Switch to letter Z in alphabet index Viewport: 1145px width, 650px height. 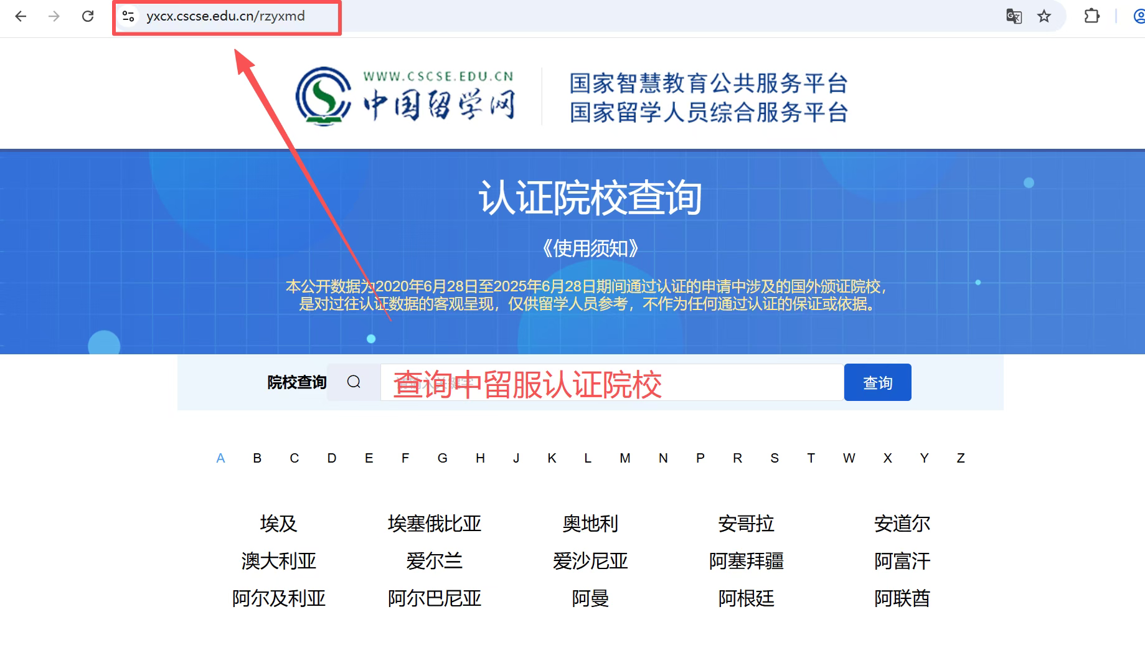coord(960,458)
